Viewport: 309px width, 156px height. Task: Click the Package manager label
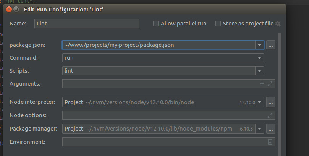[x=33, y=129]
